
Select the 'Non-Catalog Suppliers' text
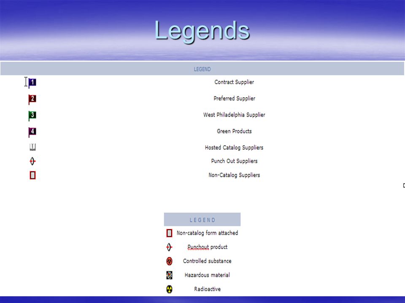234,175
